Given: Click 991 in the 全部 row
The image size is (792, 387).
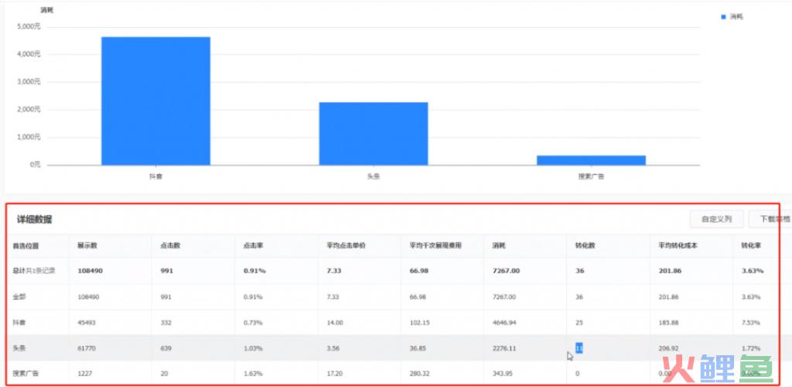Looking at the screenshot, I should tap(166, 297).
